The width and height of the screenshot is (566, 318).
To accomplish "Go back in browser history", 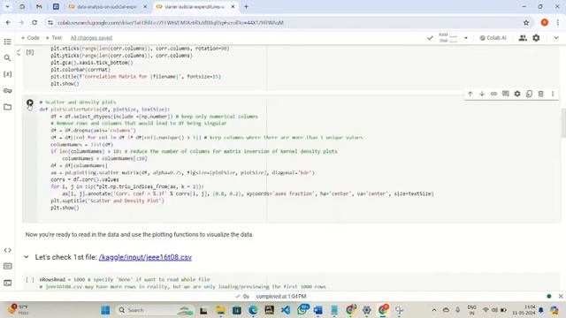I will [8, 22].
